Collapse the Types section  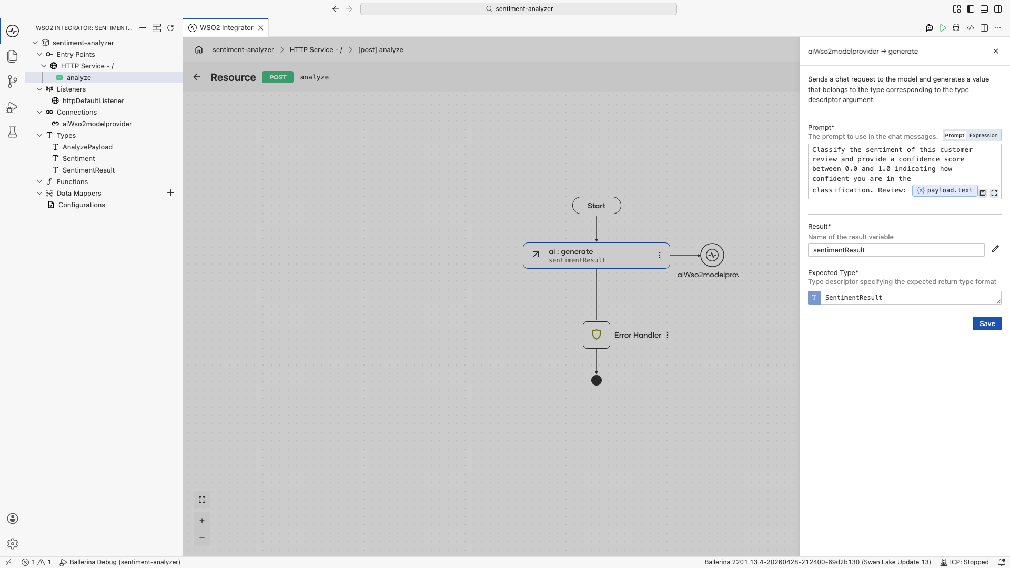click(39, 135)
